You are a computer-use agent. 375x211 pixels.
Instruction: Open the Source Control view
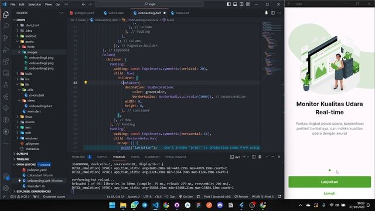pyautogui.click(x=6, y=38)
